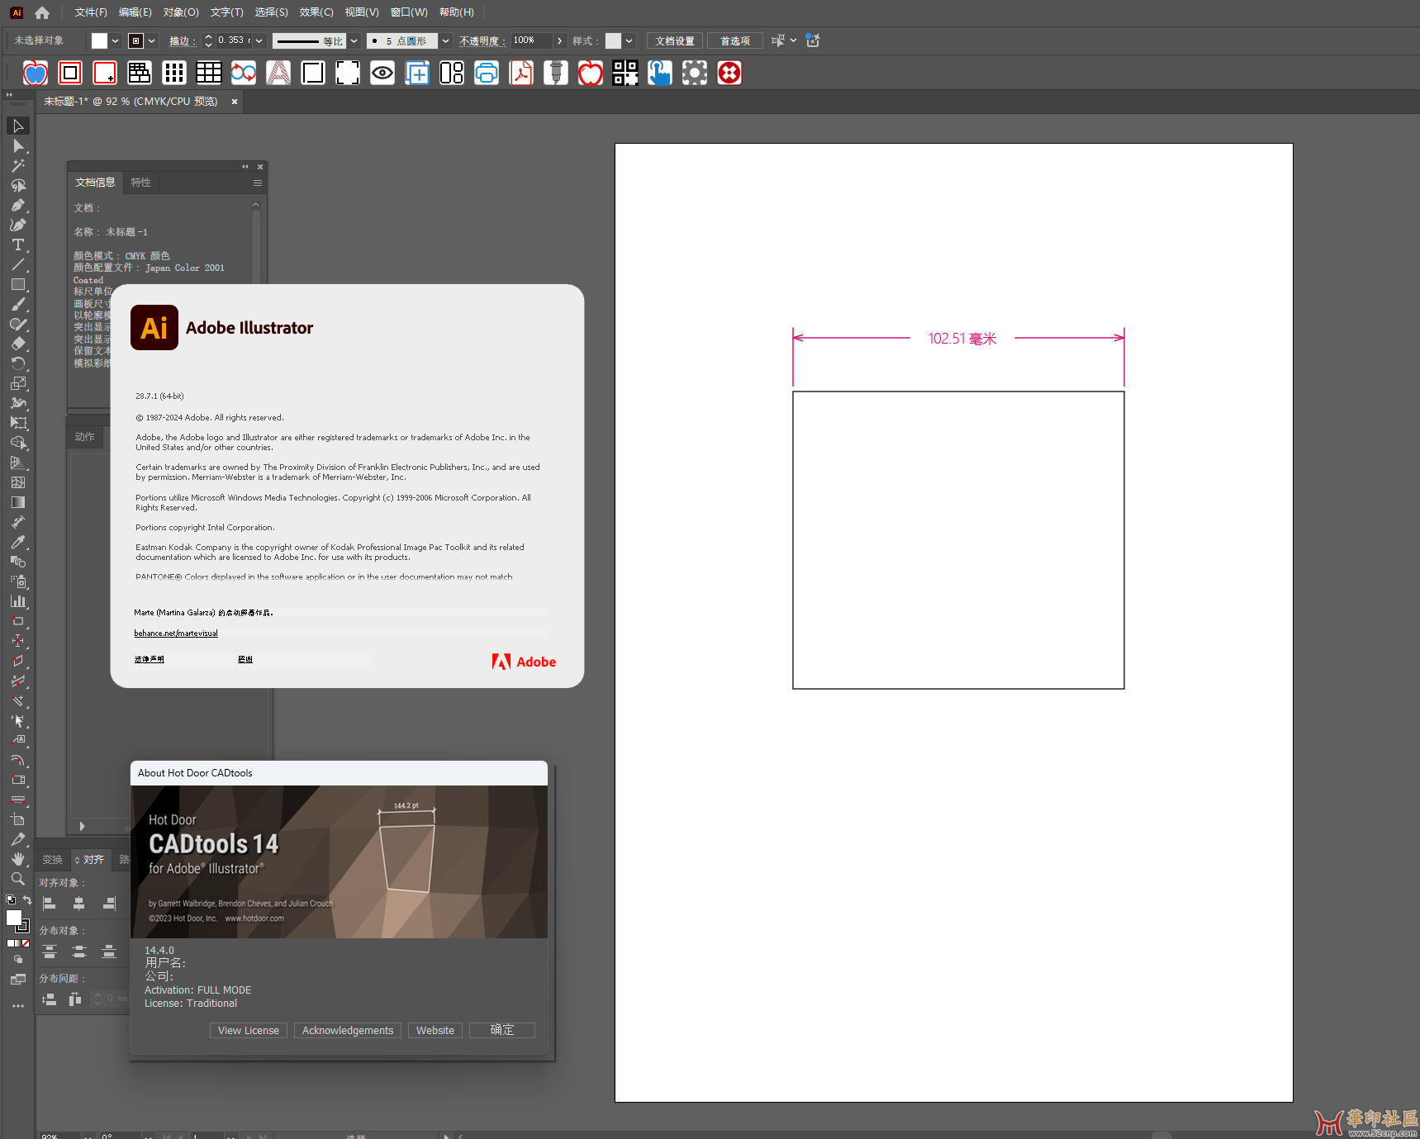
Task: Select the Curvature tool
Action: tap(18, 225)
